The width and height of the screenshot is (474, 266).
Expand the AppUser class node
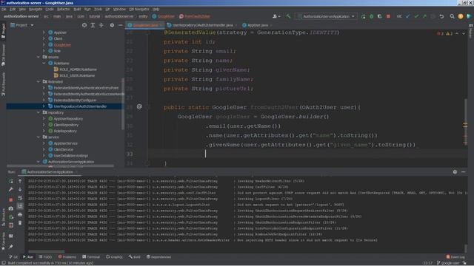tap(44, 33)
